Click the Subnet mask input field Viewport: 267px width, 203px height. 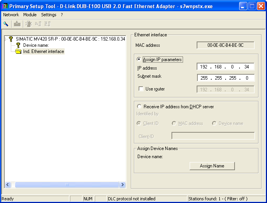(x=226, y=78)
